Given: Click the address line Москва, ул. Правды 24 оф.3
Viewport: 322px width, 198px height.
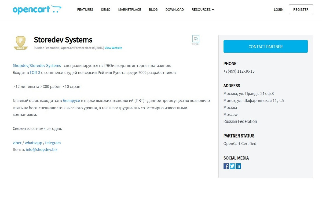Looking at the screenshot, I should pyautogui.click(x=248, y=94).
